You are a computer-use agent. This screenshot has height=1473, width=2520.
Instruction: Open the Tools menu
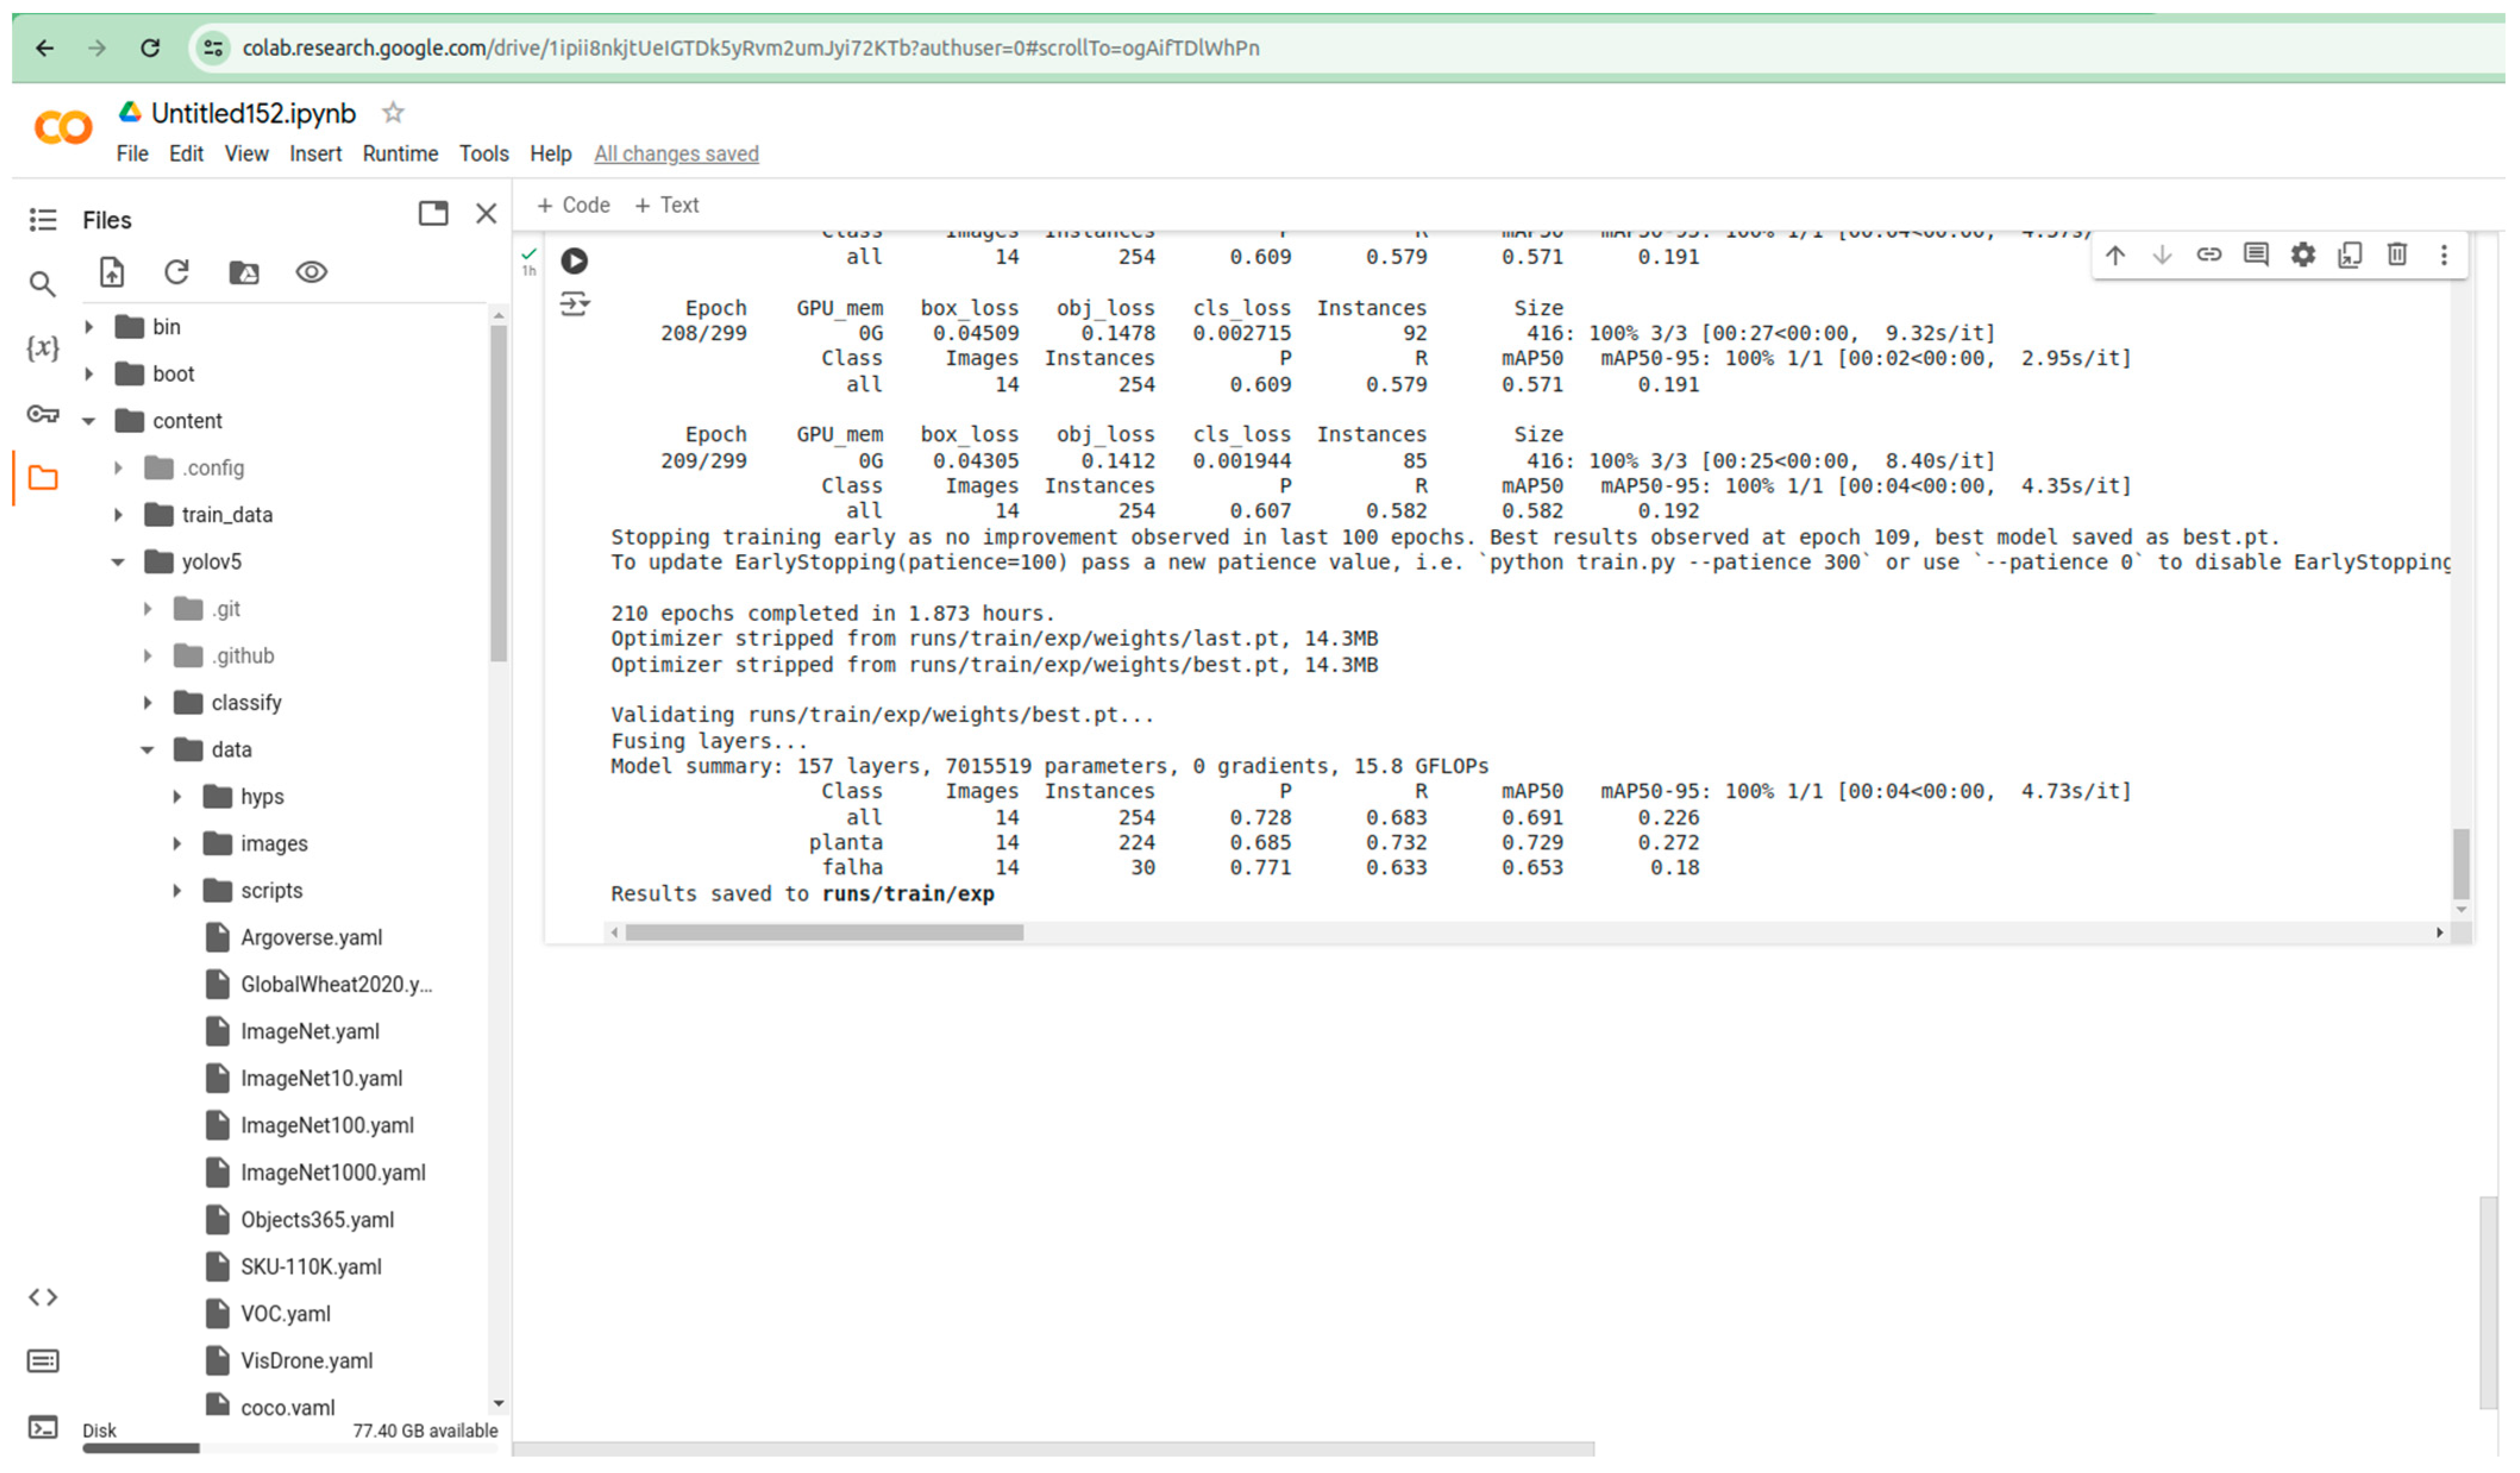coord(484,154)
